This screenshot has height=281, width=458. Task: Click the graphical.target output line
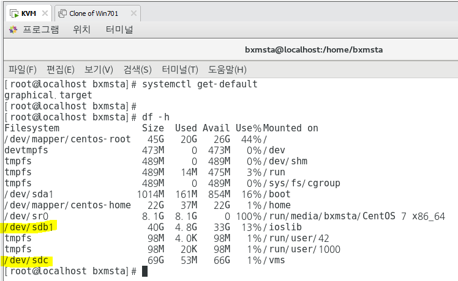tap(48, 95)
